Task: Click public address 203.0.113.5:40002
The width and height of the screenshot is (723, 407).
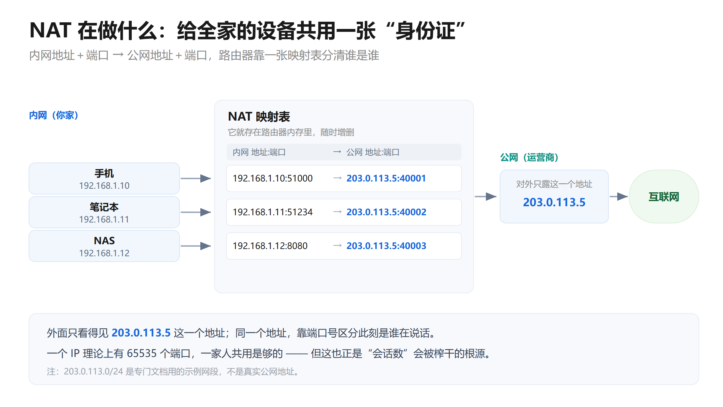Action: 387,212
